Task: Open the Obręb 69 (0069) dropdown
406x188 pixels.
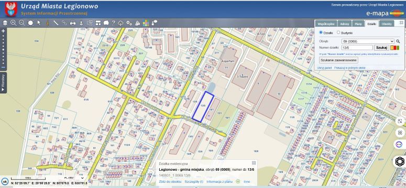Action: click(368, 41)
